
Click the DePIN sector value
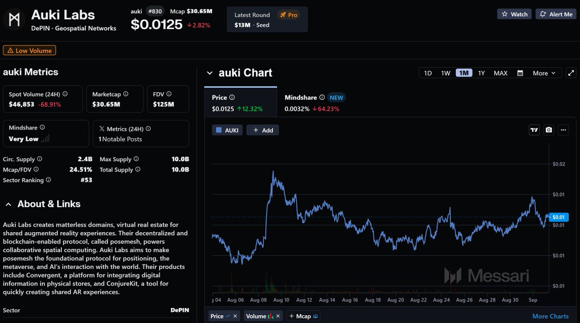(180, 310)
